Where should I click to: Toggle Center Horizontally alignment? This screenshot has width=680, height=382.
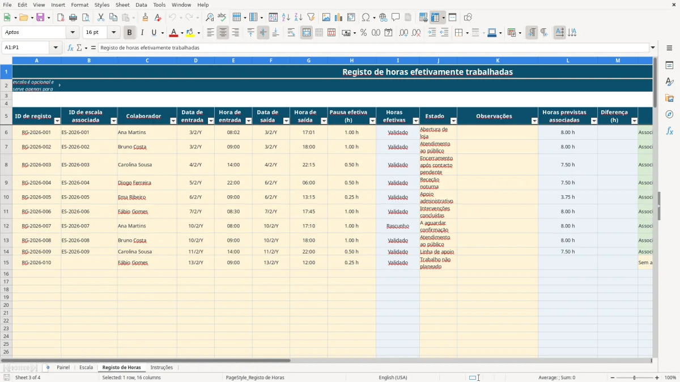(x=223, y=33)
